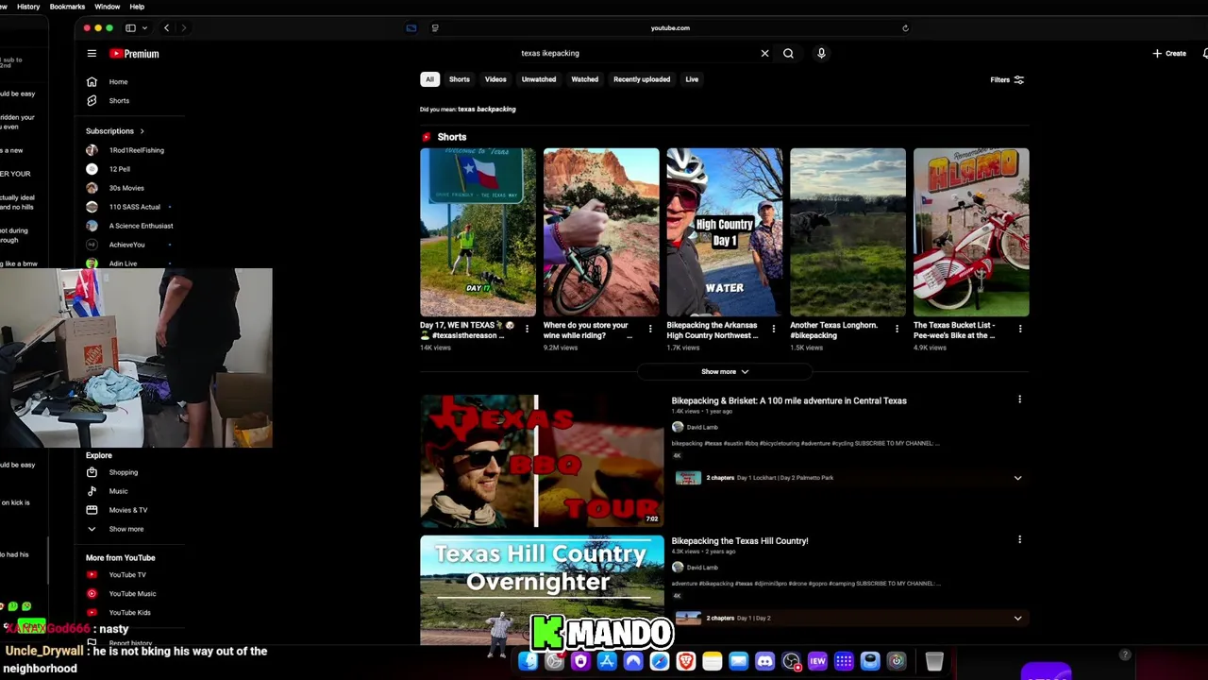
Task: Open the Texas Longhorn short thumbnail
Action: (x=847, y=231)
